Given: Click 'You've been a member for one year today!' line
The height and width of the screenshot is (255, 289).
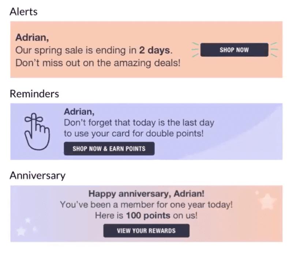Looking at the screenshot, I should tap(146, 205).
